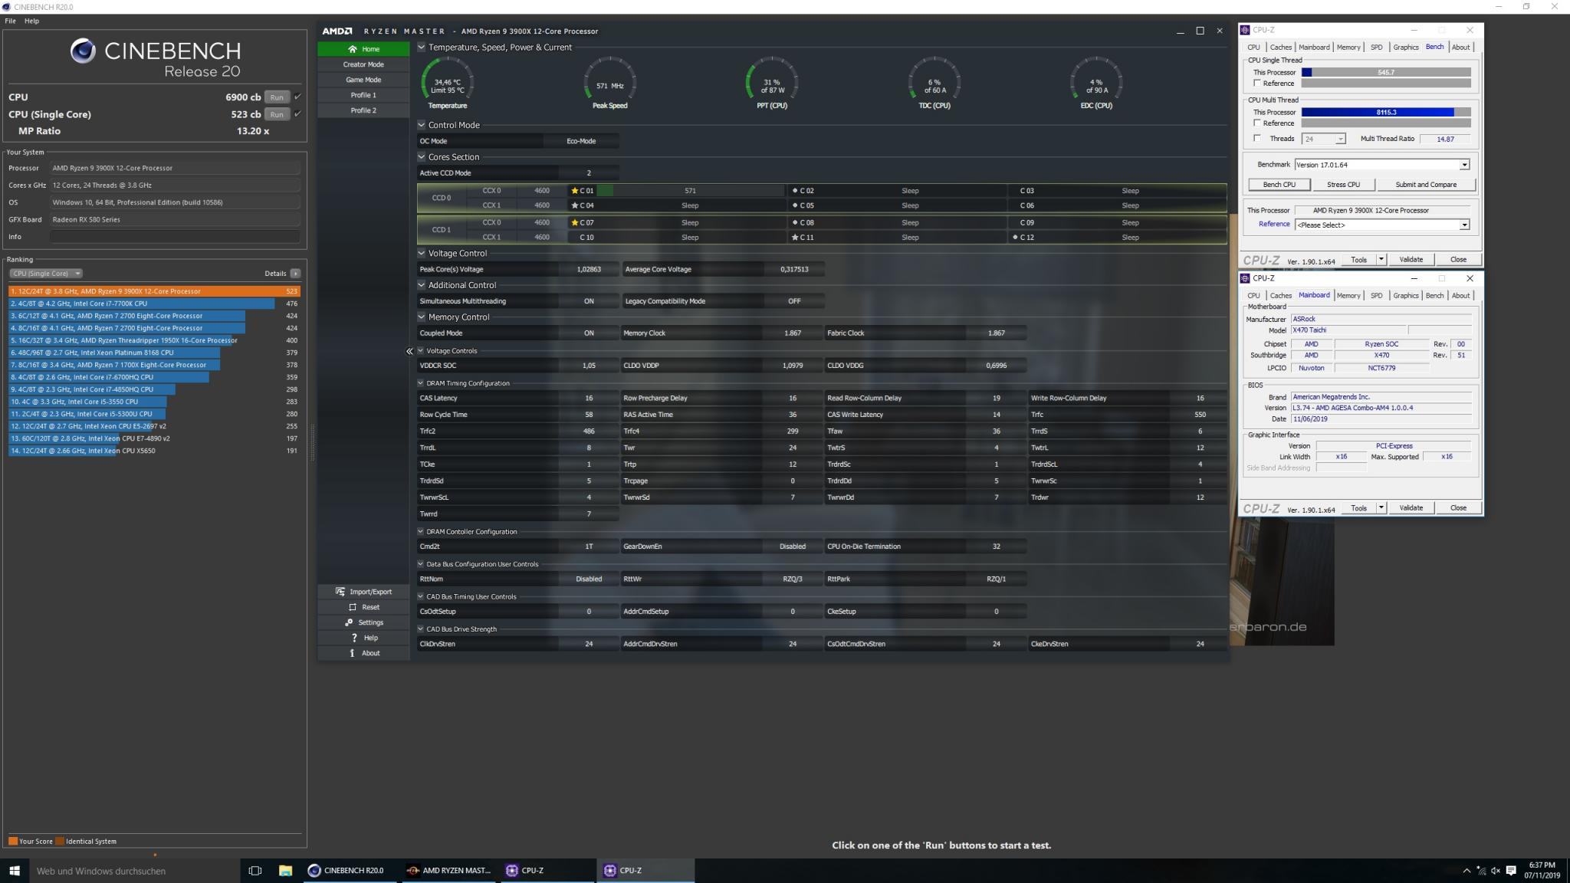Toggle Cinebench CPU test checkbox

297,97
